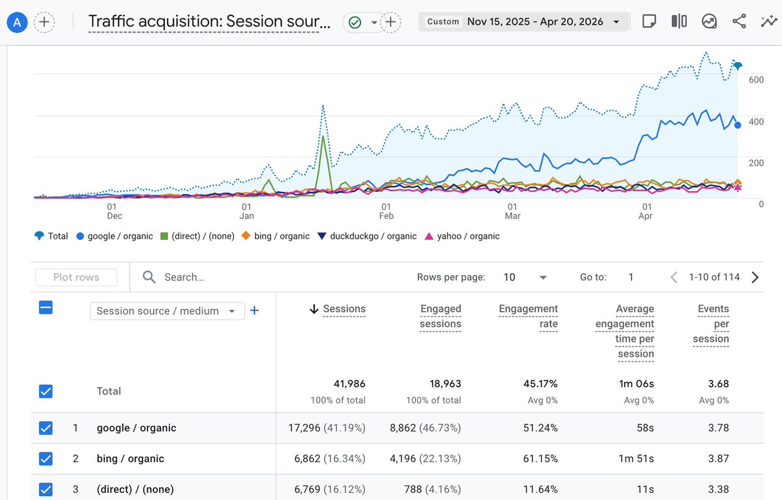Image resolution: width=782 pixels, height=500 pixels.
Task: Open the sparkle insights icon in the top bar
Action: pos(768,22)
